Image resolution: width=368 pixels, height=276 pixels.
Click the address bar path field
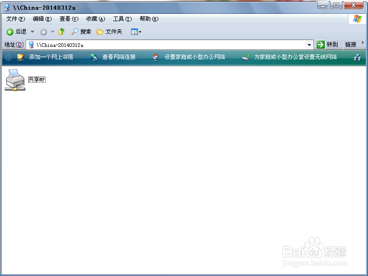(x=170, y=45)
